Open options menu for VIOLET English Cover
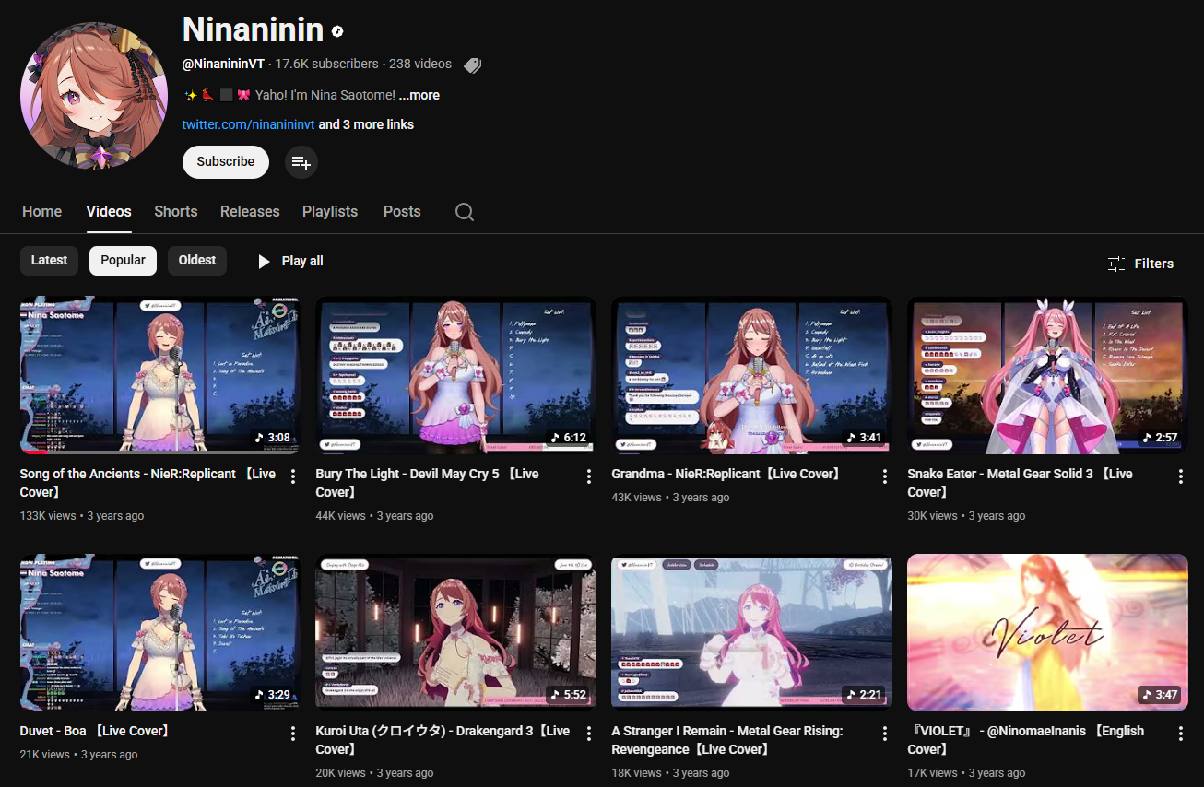The width and height of the screenshot is (1204, 787). (1181, 734)
